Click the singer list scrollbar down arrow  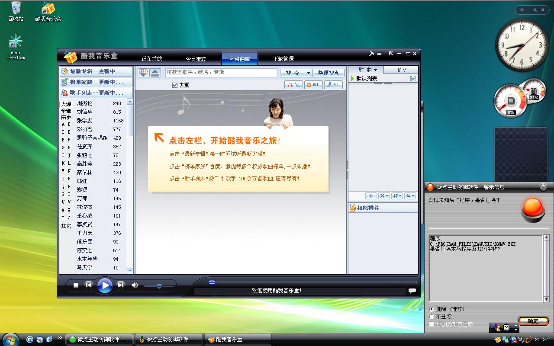tap(130, 271)
